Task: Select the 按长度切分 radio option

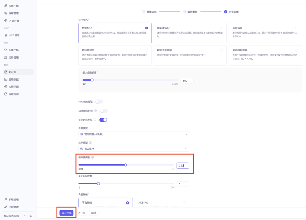Action: tap(221, 28)
